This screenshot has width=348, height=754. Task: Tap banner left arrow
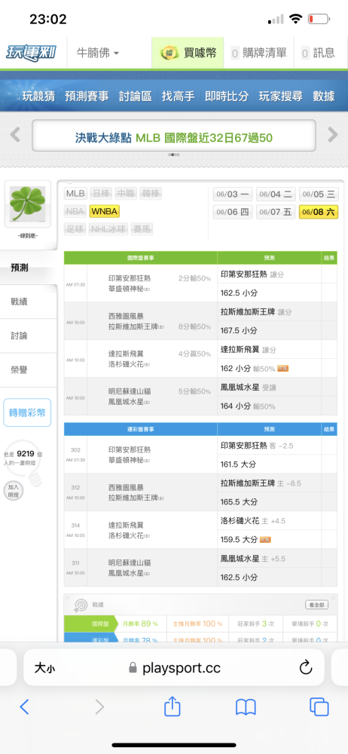click(15, 135)
